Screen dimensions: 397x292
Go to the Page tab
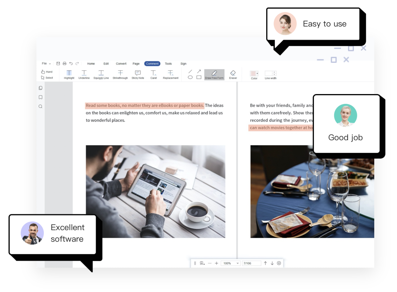coord(136,64)
